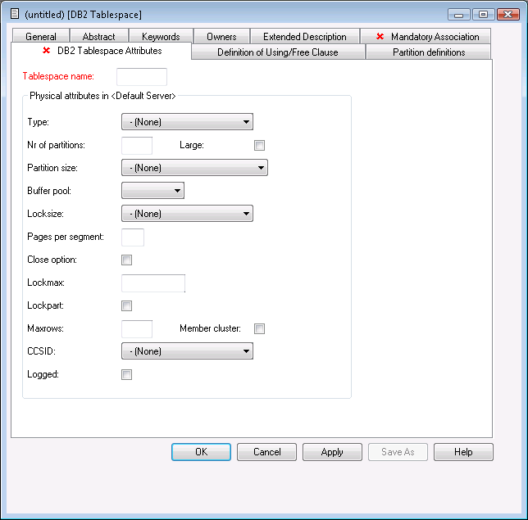Enable the Lockpart checkbox
Screen dimensions: 528x520
click(x=126, y=305)
